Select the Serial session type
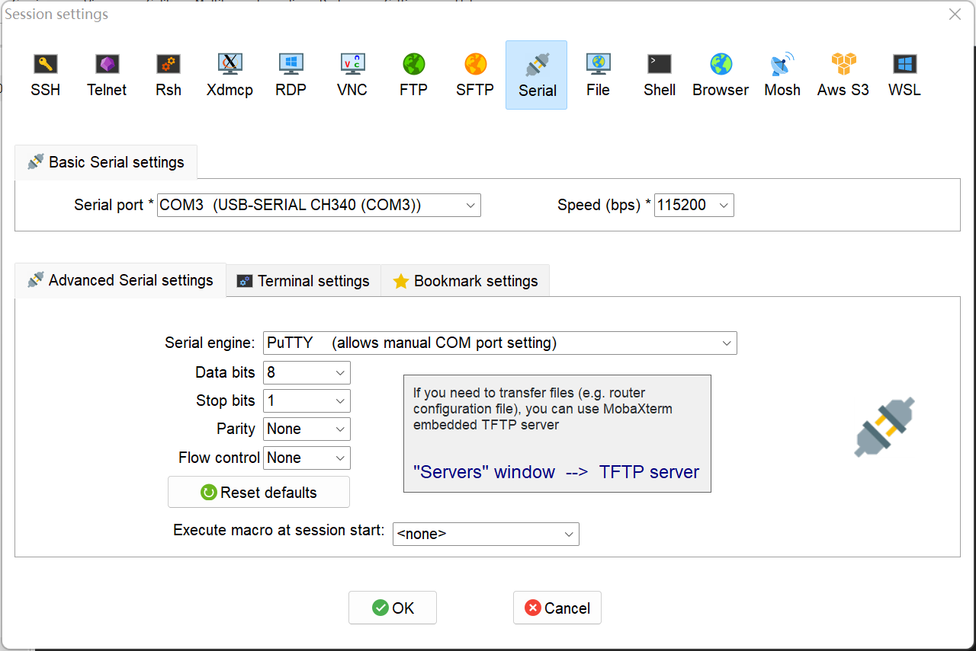 click(537, 75)
